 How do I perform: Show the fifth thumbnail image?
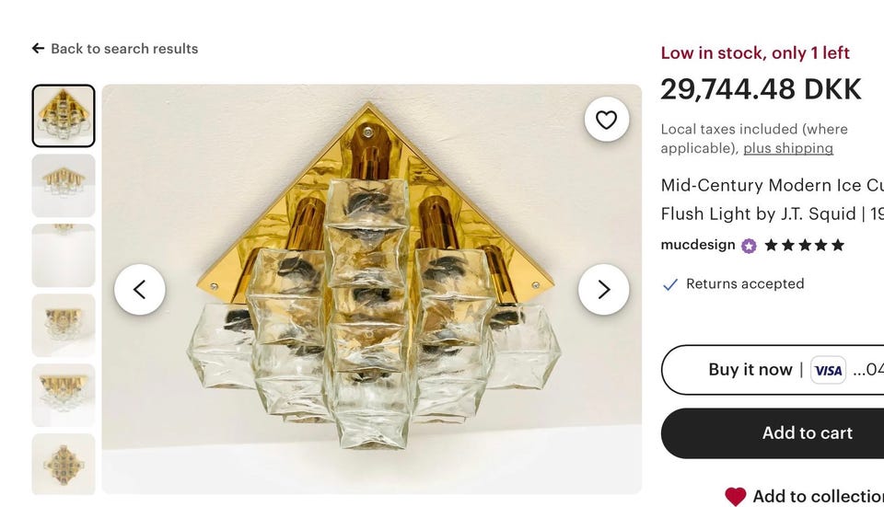(64, 396)
